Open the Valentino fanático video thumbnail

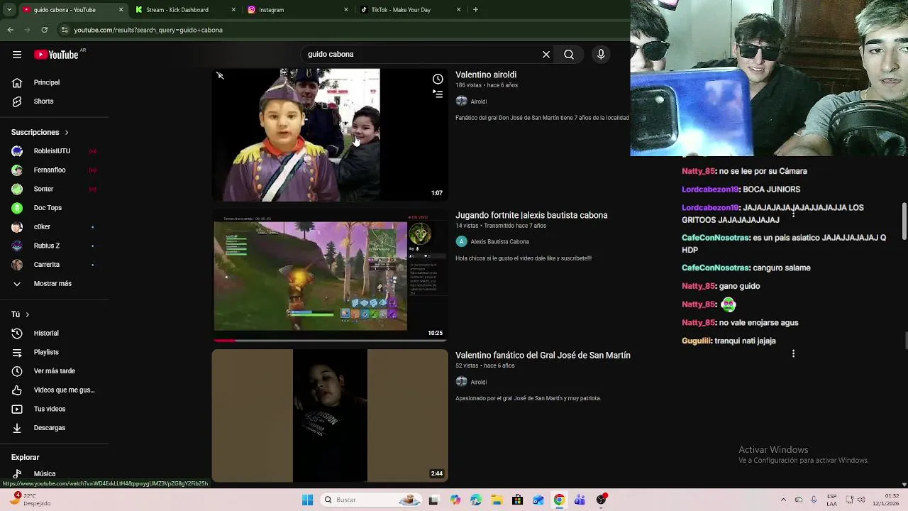(330, 415)
